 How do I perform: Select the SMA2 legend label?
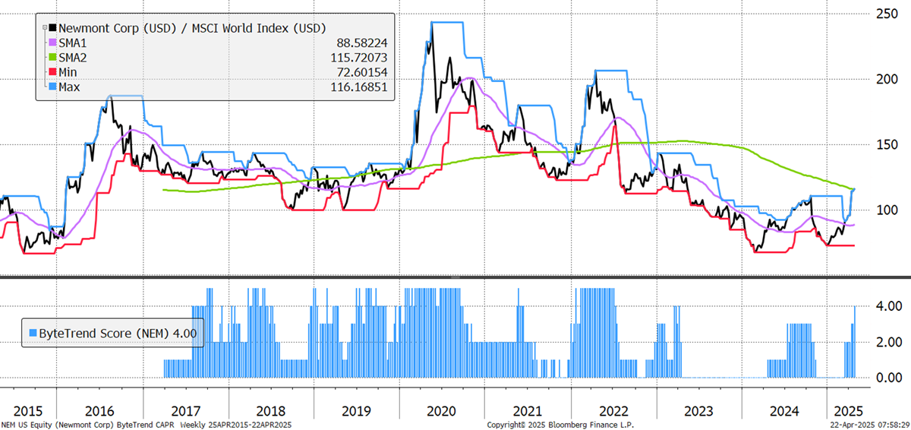[74, 58]
